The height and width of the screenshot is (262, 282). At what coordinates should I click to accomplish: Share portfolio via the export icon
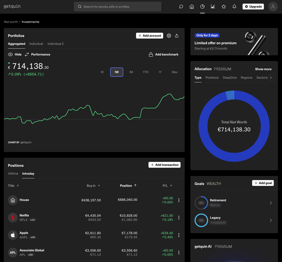coord(177,36)
